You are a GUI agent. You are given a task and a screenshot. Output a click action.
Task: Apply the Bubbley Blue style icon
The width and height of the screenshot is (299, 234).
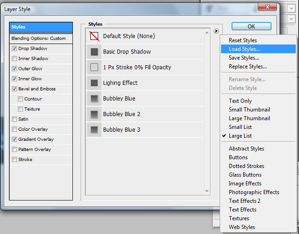tap(94, 99)
